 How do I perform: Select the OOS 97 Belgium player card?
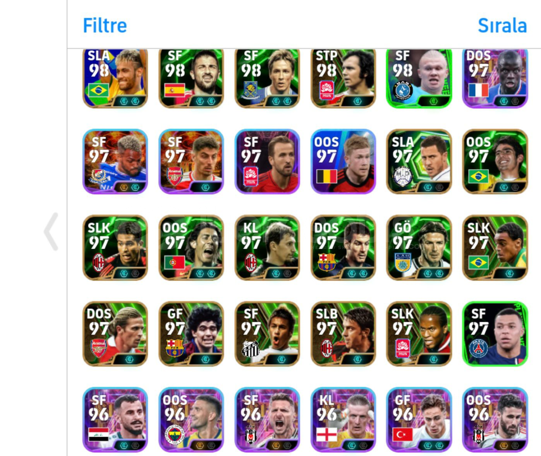coord(343,162)
